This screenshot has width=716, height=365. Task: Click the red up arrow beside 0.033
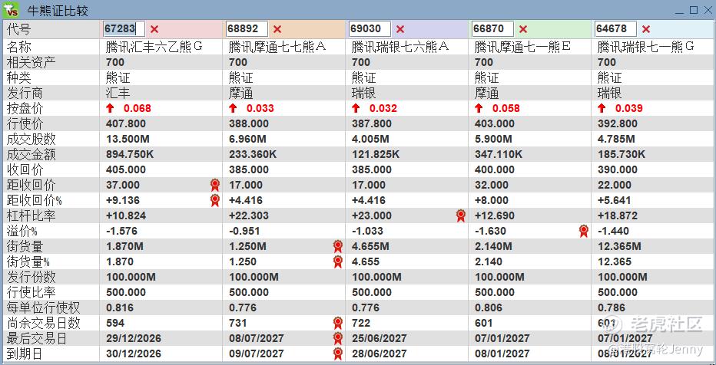pos(233,108)
